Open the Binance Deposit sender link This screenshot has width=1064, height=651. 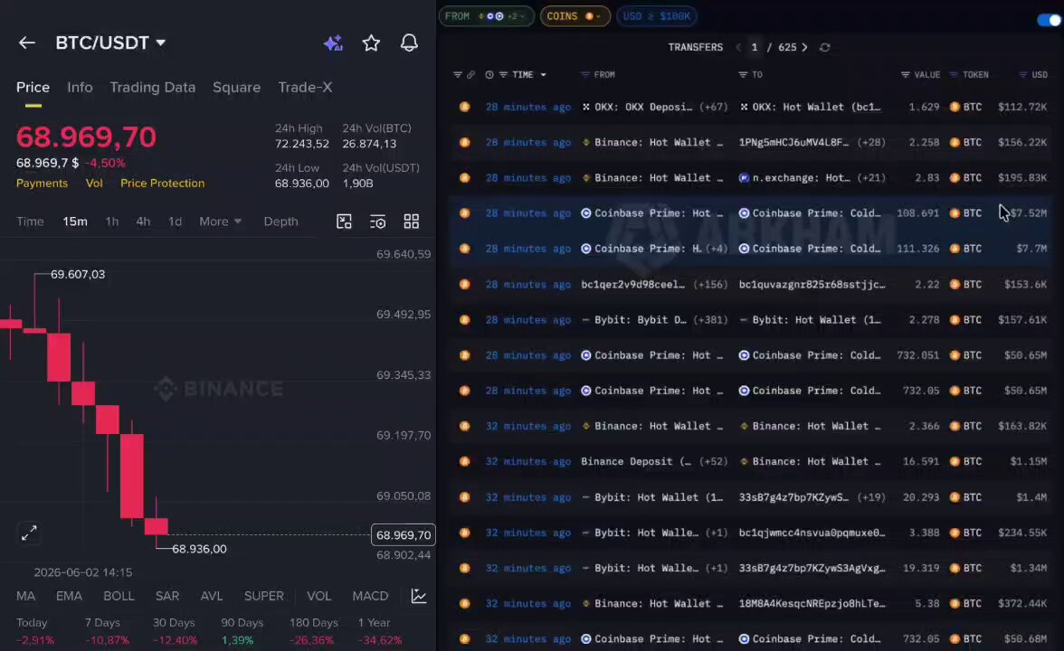(636, 462)
